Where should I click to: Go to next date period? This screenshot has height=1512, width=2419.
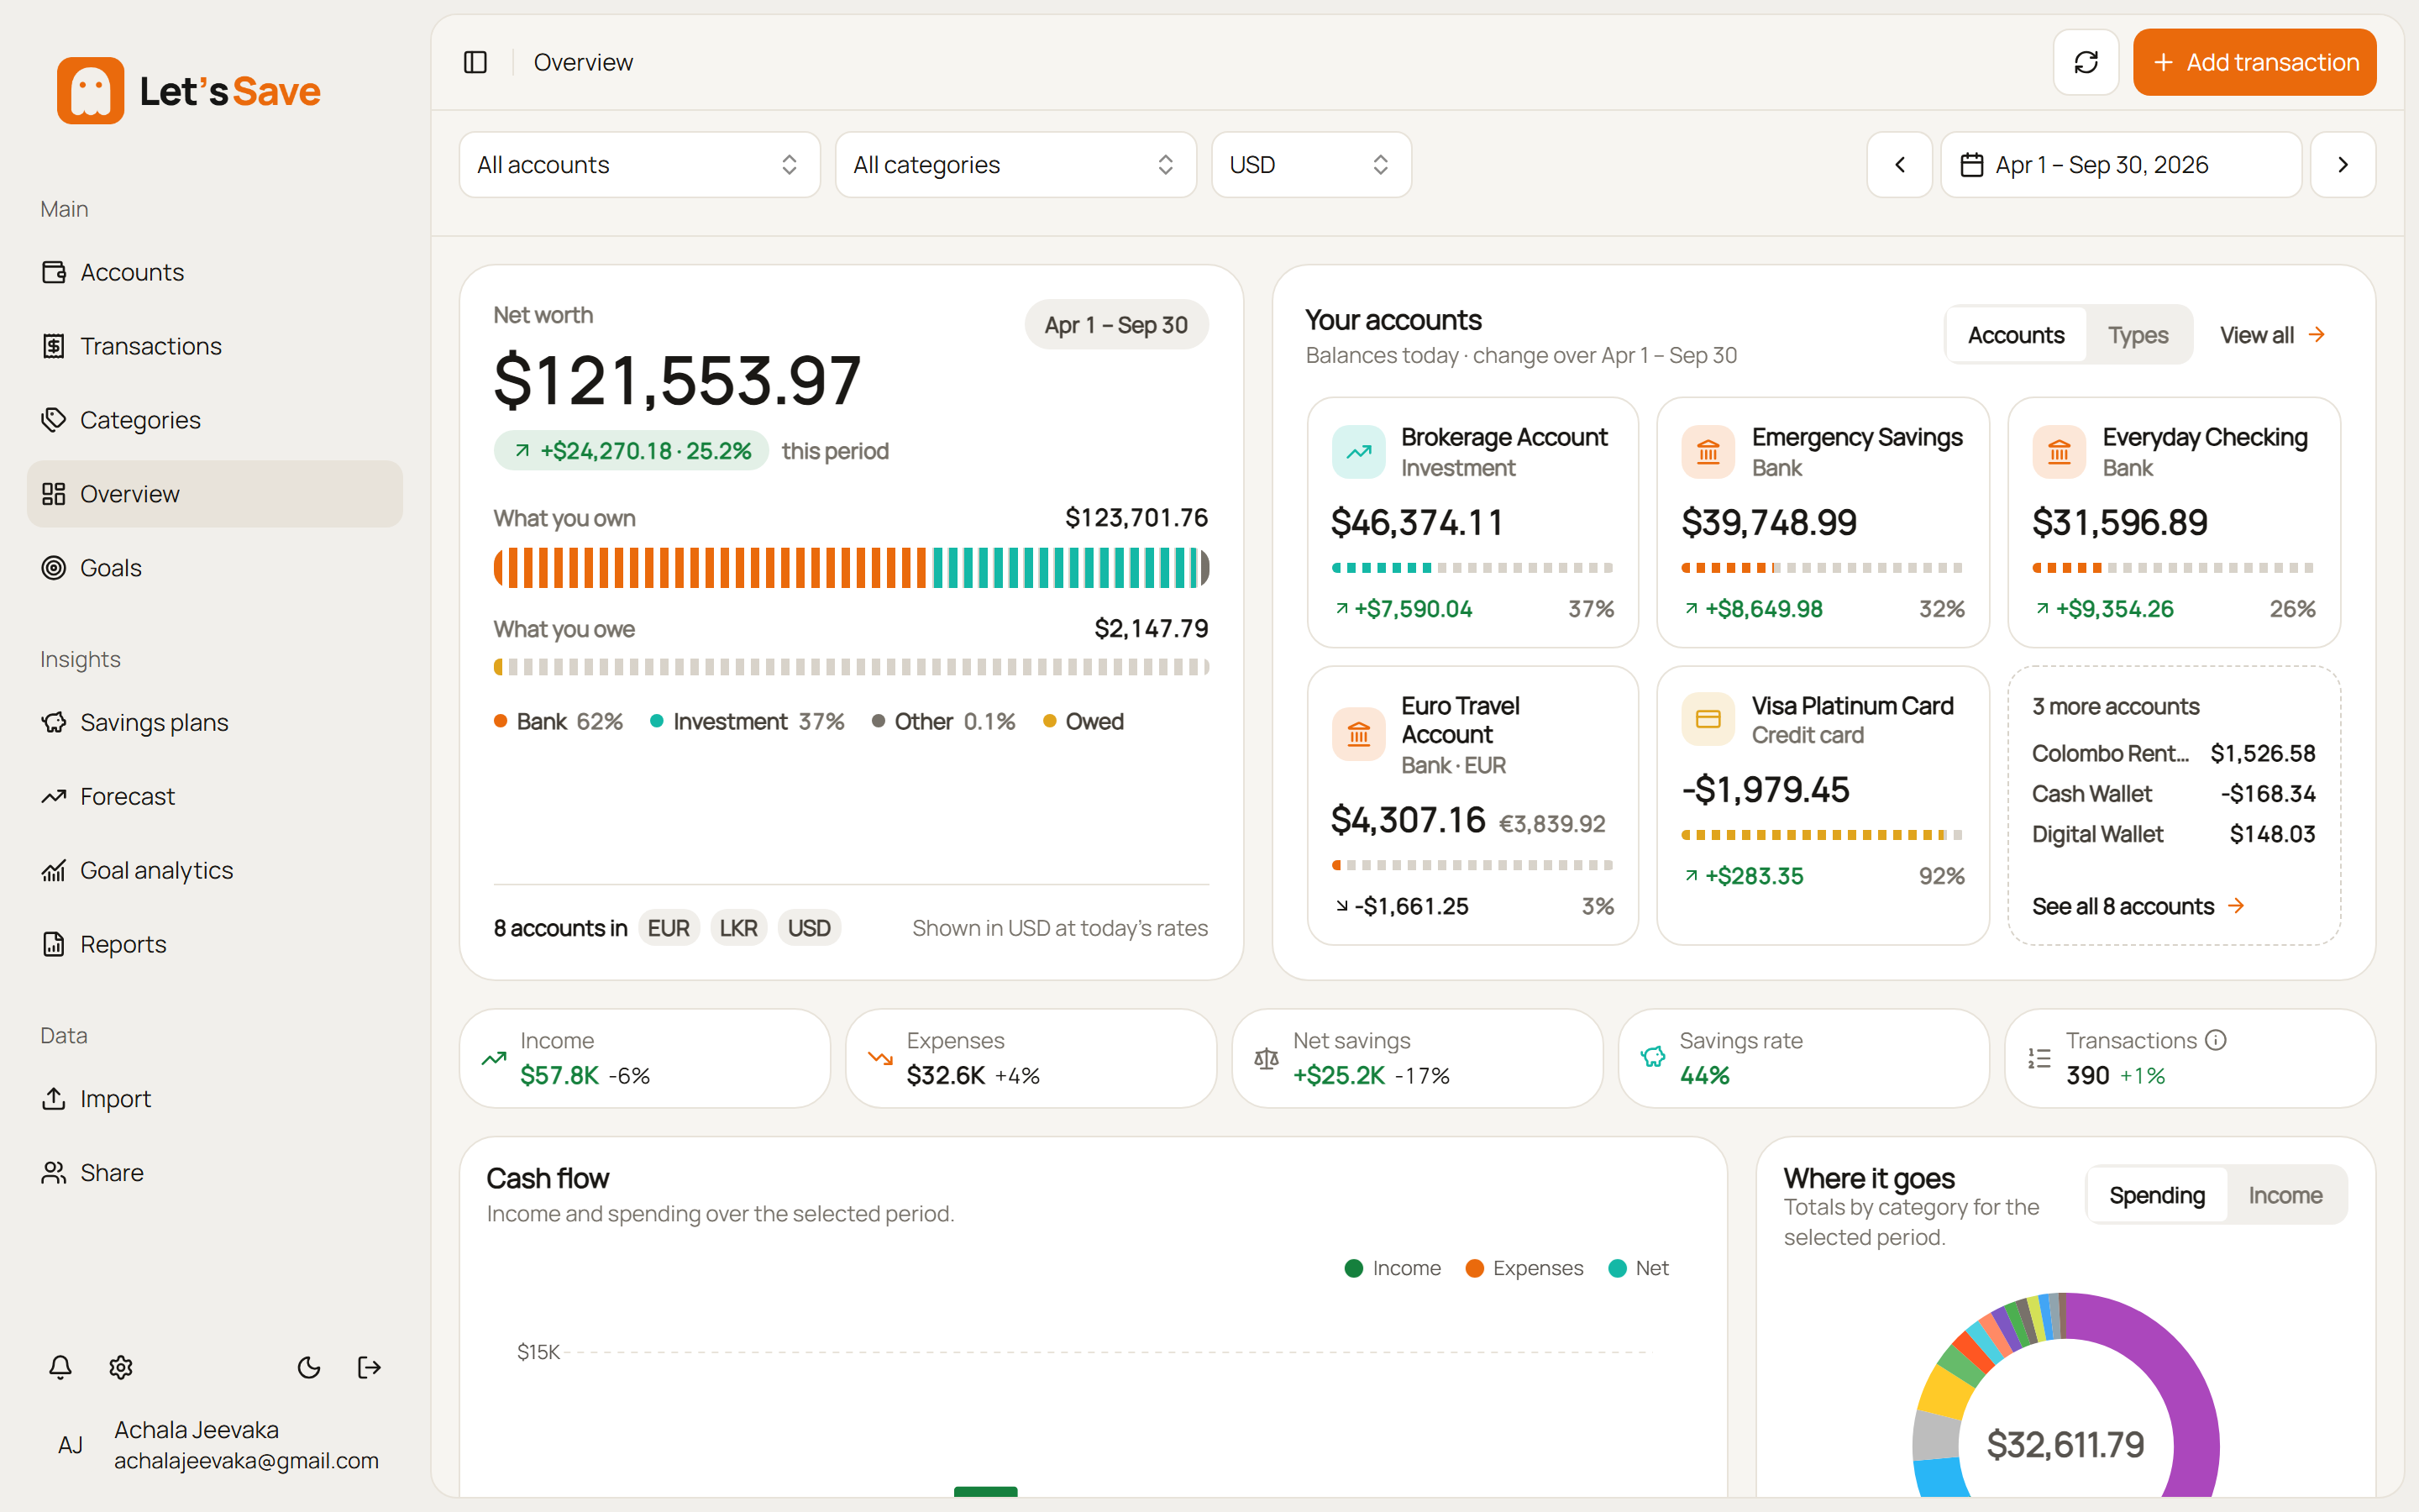click(2342, 165)
